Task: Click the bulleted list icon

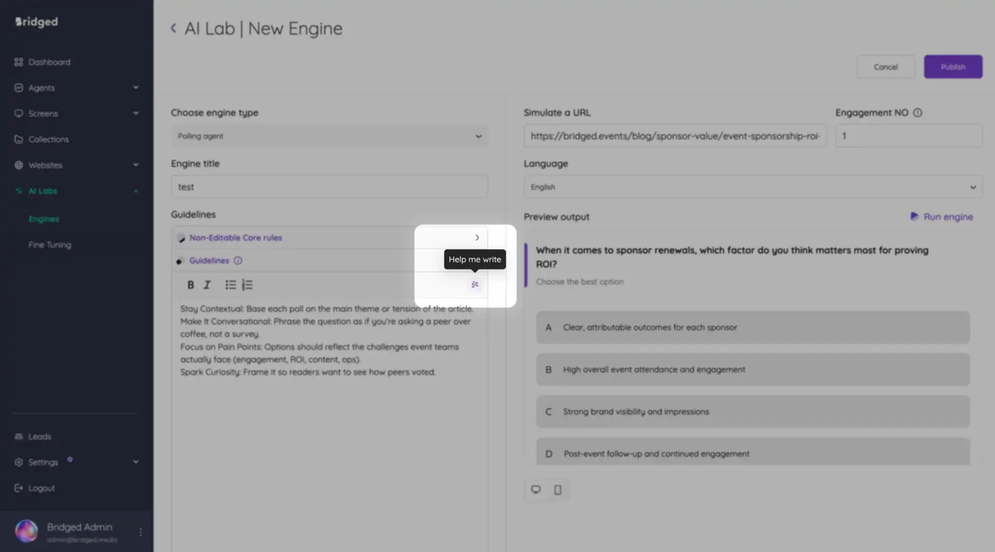Action: pyautogui.click(x=230, y=284)
